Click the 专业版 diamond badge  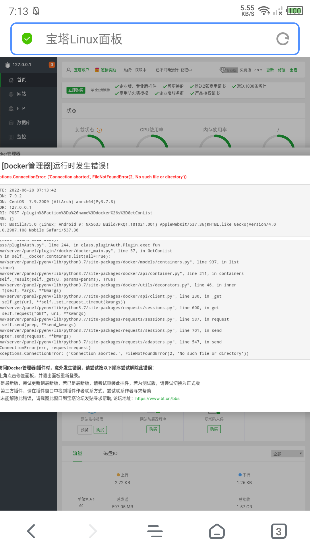click(x=229, y=70)
